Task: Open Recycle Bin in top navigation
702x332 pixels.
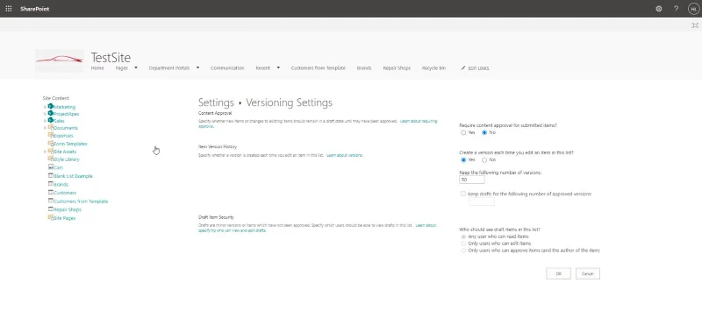Action: (433, 68)
